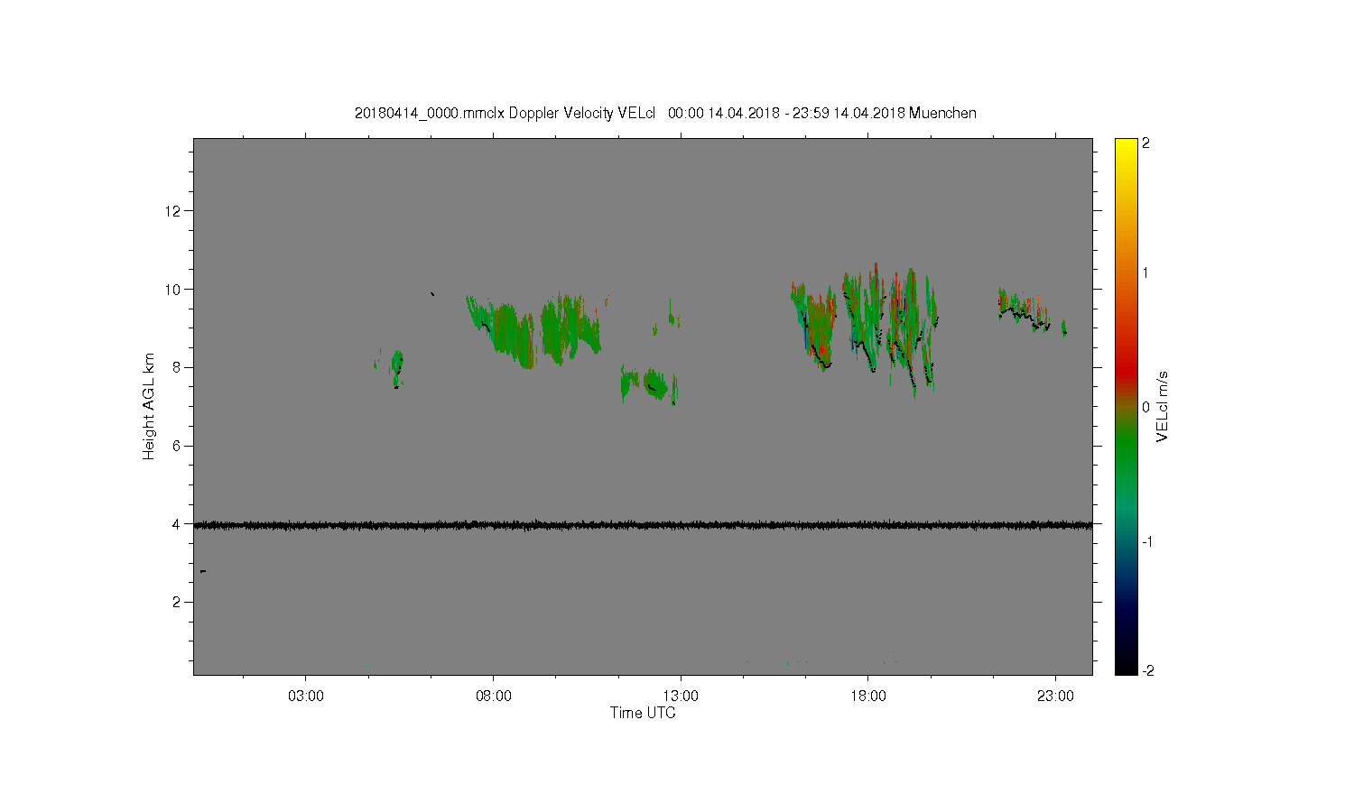Image resolution: width=1354 pixels, height=812 pixels.
Task: Click the 18:00 time tick label
Action: [868, 696]
